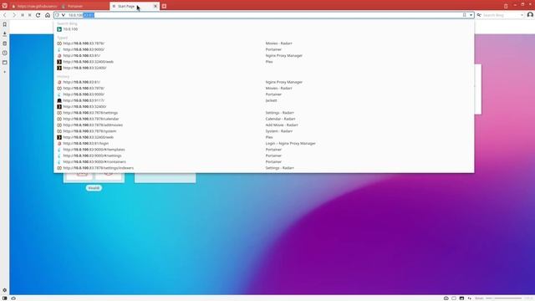Click the bookmark page icon in address bar
Viewport: 535px width, 301px height.
(x=465, y=15)
